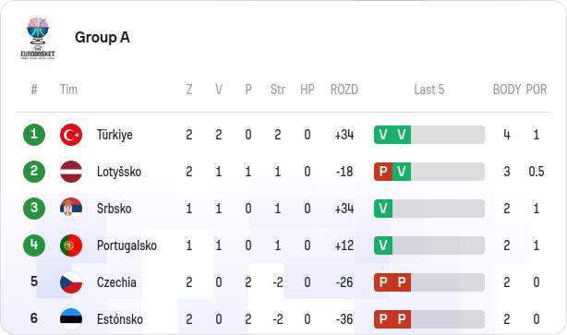Select the Estónsko team name
Image resolution: width=567 pixels, height=335 pixels.
[120, 319]
